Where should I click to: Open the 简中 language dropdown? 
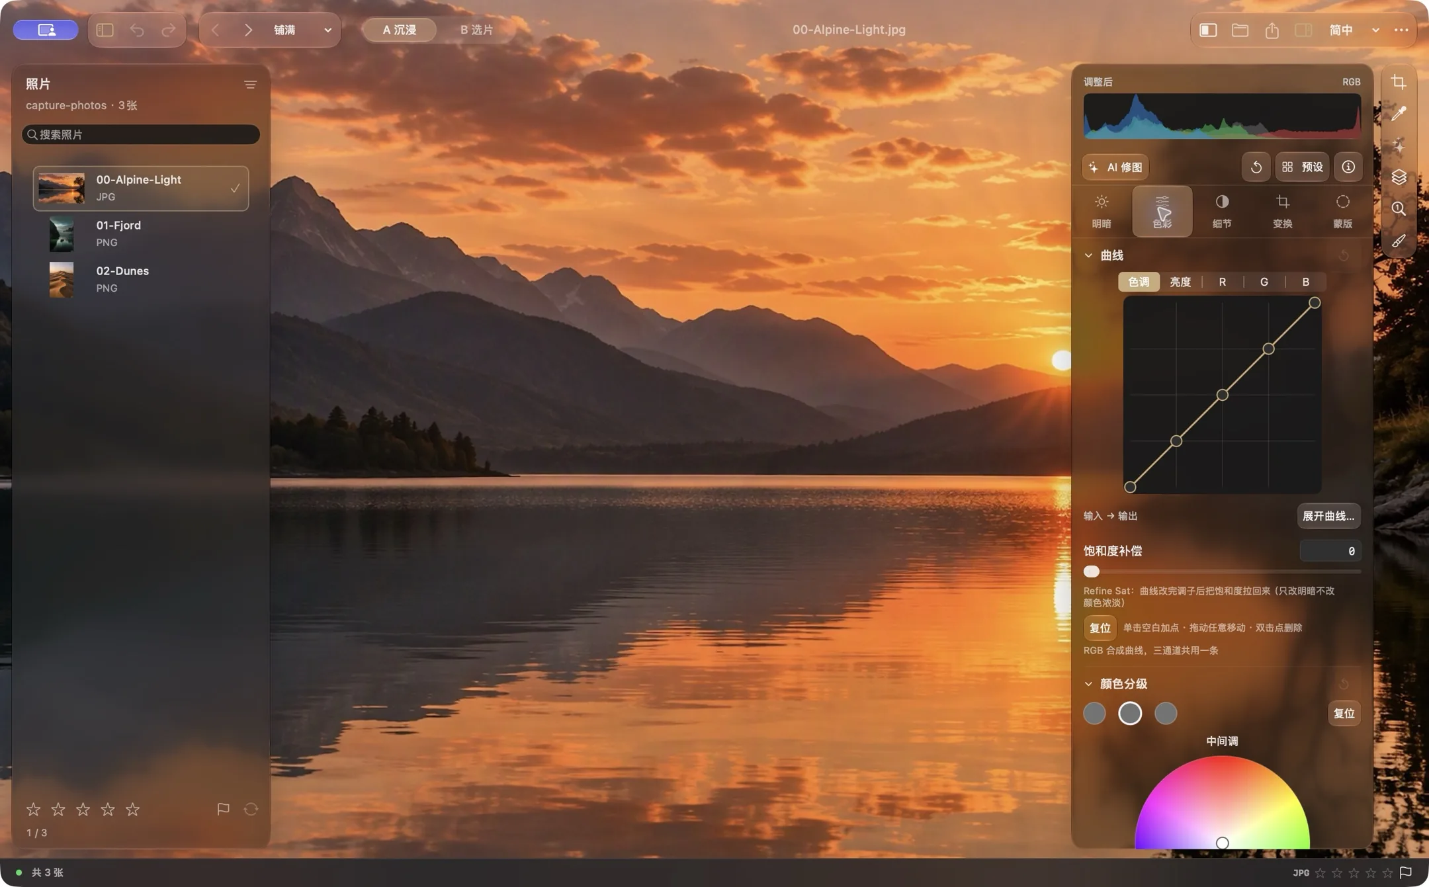(1354, 30)
